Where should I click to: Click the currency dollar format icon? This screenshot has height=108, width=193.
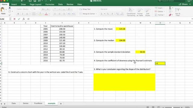(x=102, y=14)
